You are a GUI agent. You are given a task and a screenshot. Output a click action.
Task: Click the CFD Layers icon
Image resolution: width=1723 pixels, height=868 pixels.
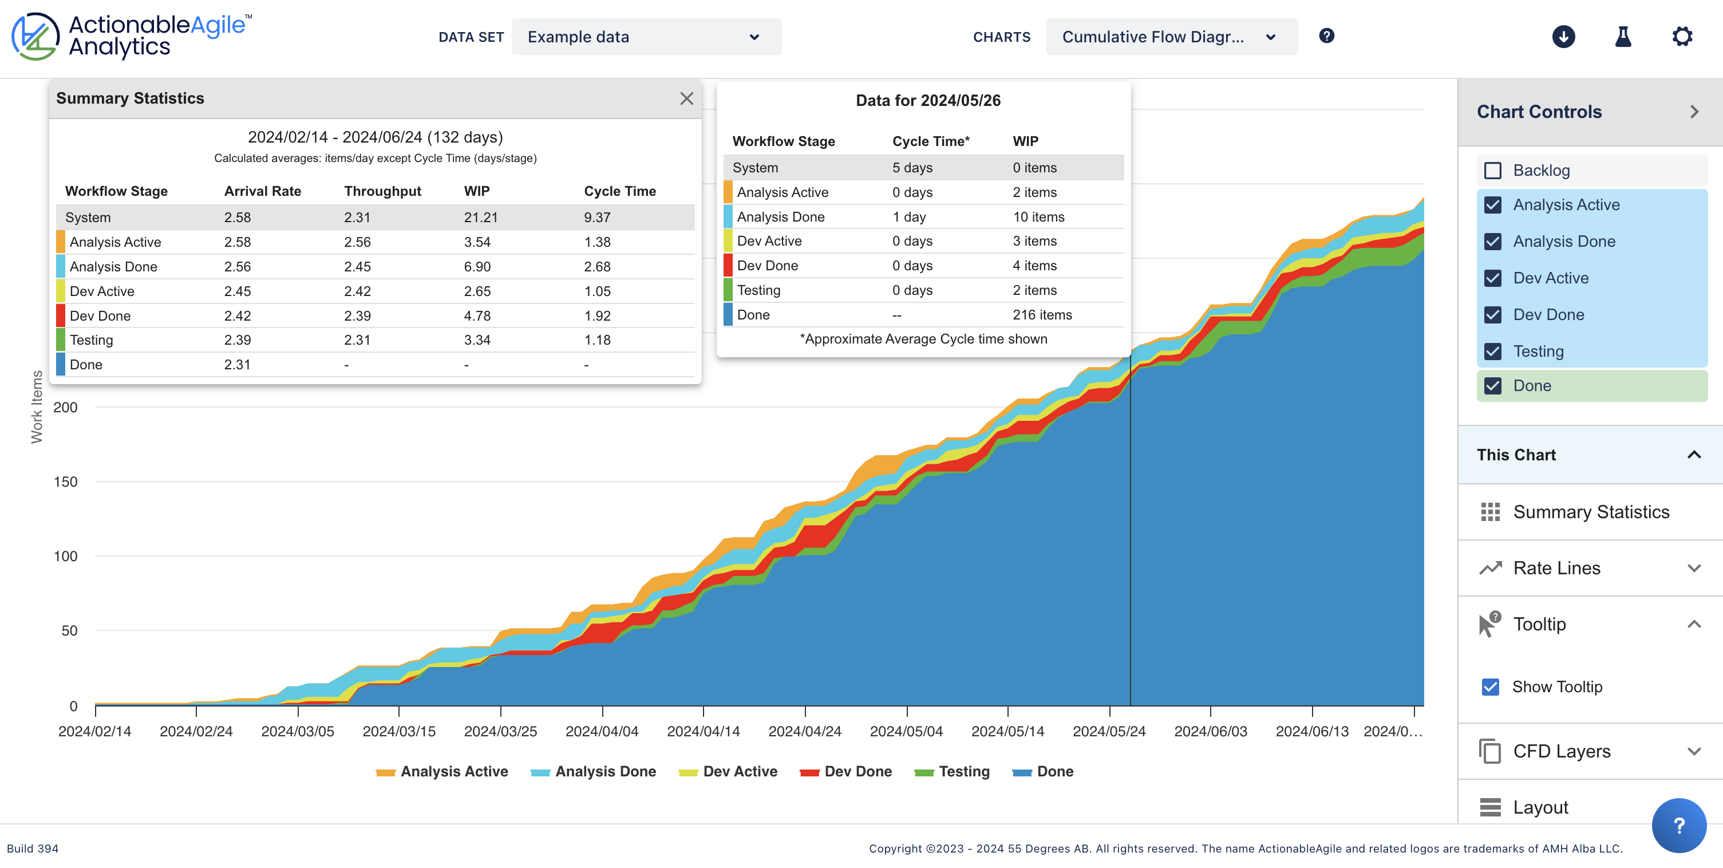coord(1490,751)
